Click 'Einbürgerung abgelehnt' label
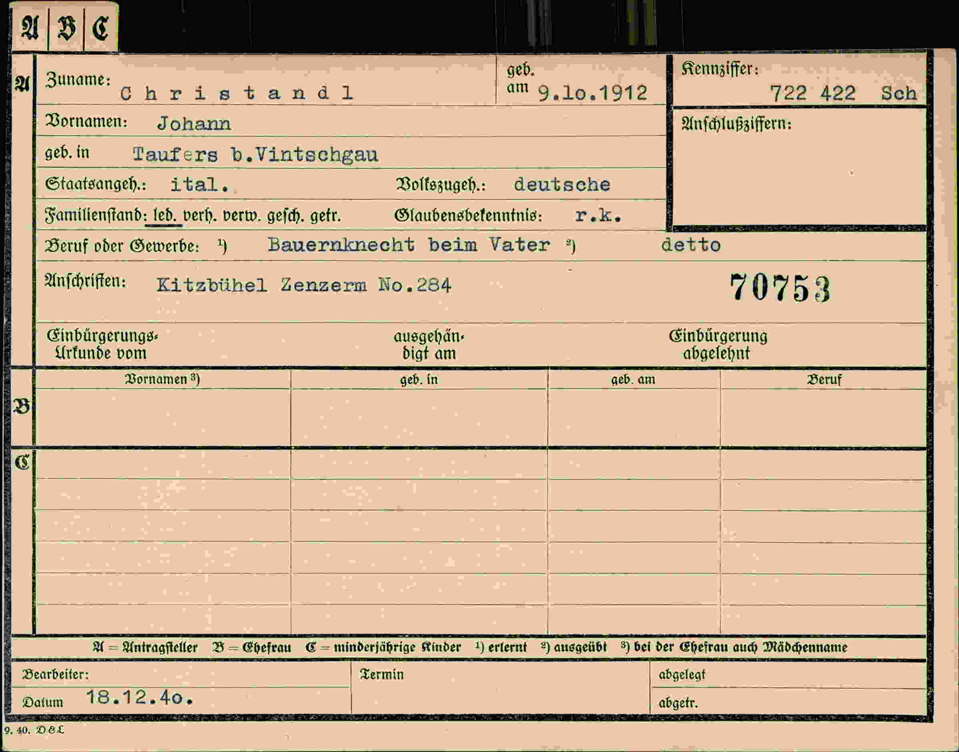959x752 pixels. (x=718, y=344)
